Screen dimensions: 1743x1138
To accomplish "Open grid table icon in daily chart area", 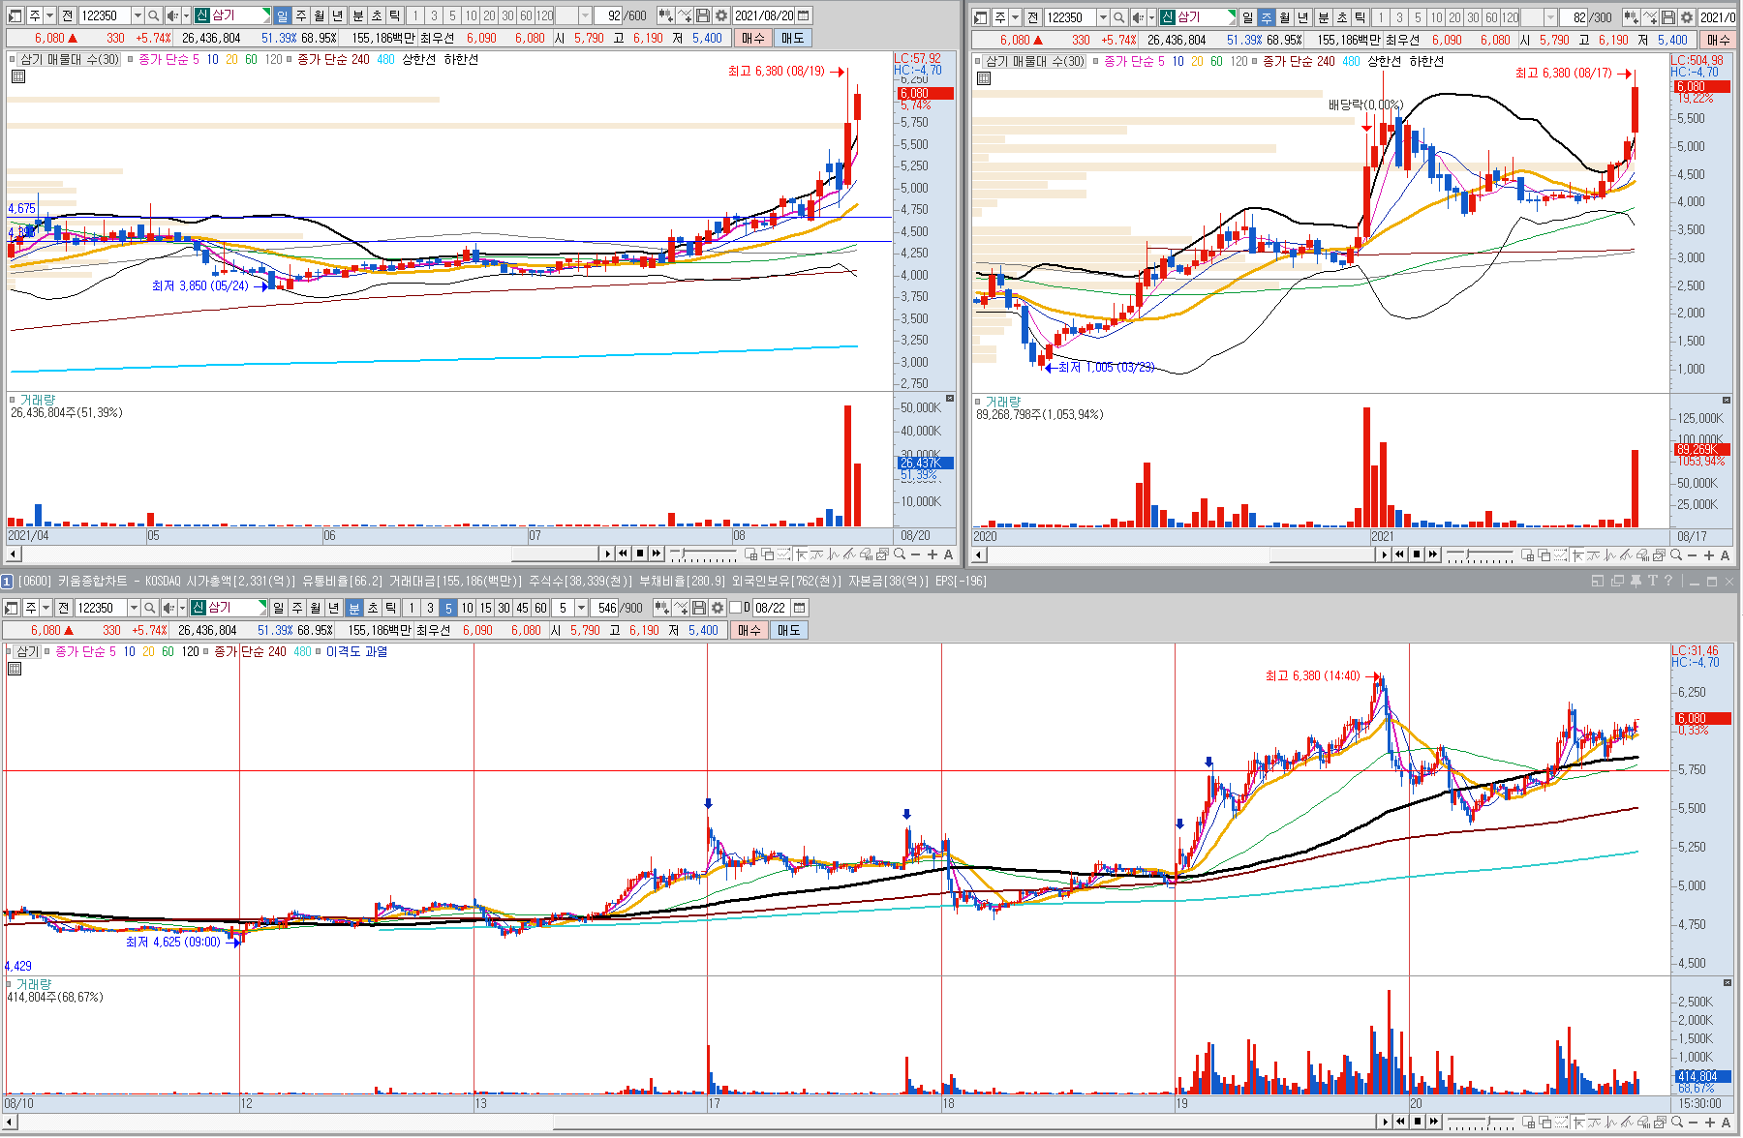I will click(17, 76).
